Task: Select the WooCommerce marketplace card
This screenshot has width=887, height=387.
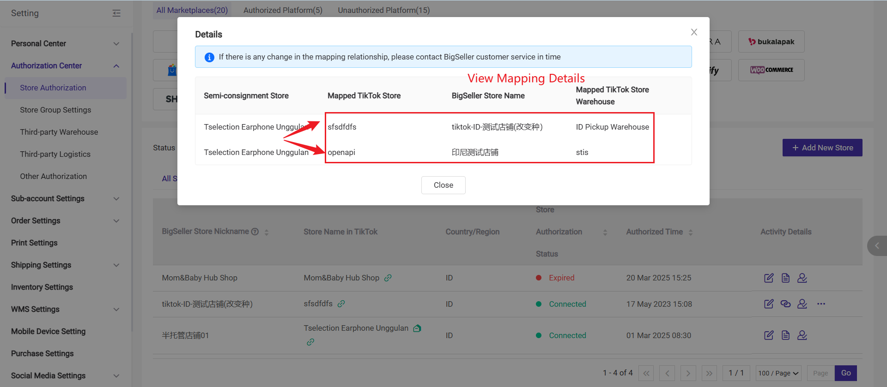Action: 771,70
